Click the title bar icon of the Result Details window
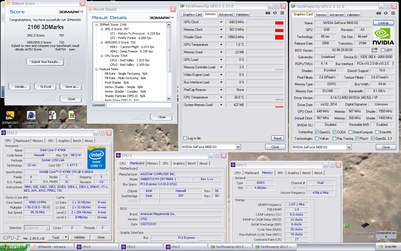Image resolution: width=401 pixels, height=251 pixels. point(90,9)
